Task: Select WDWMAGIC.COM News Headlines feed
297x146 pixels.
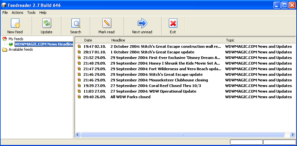Action: pos(43,44)
